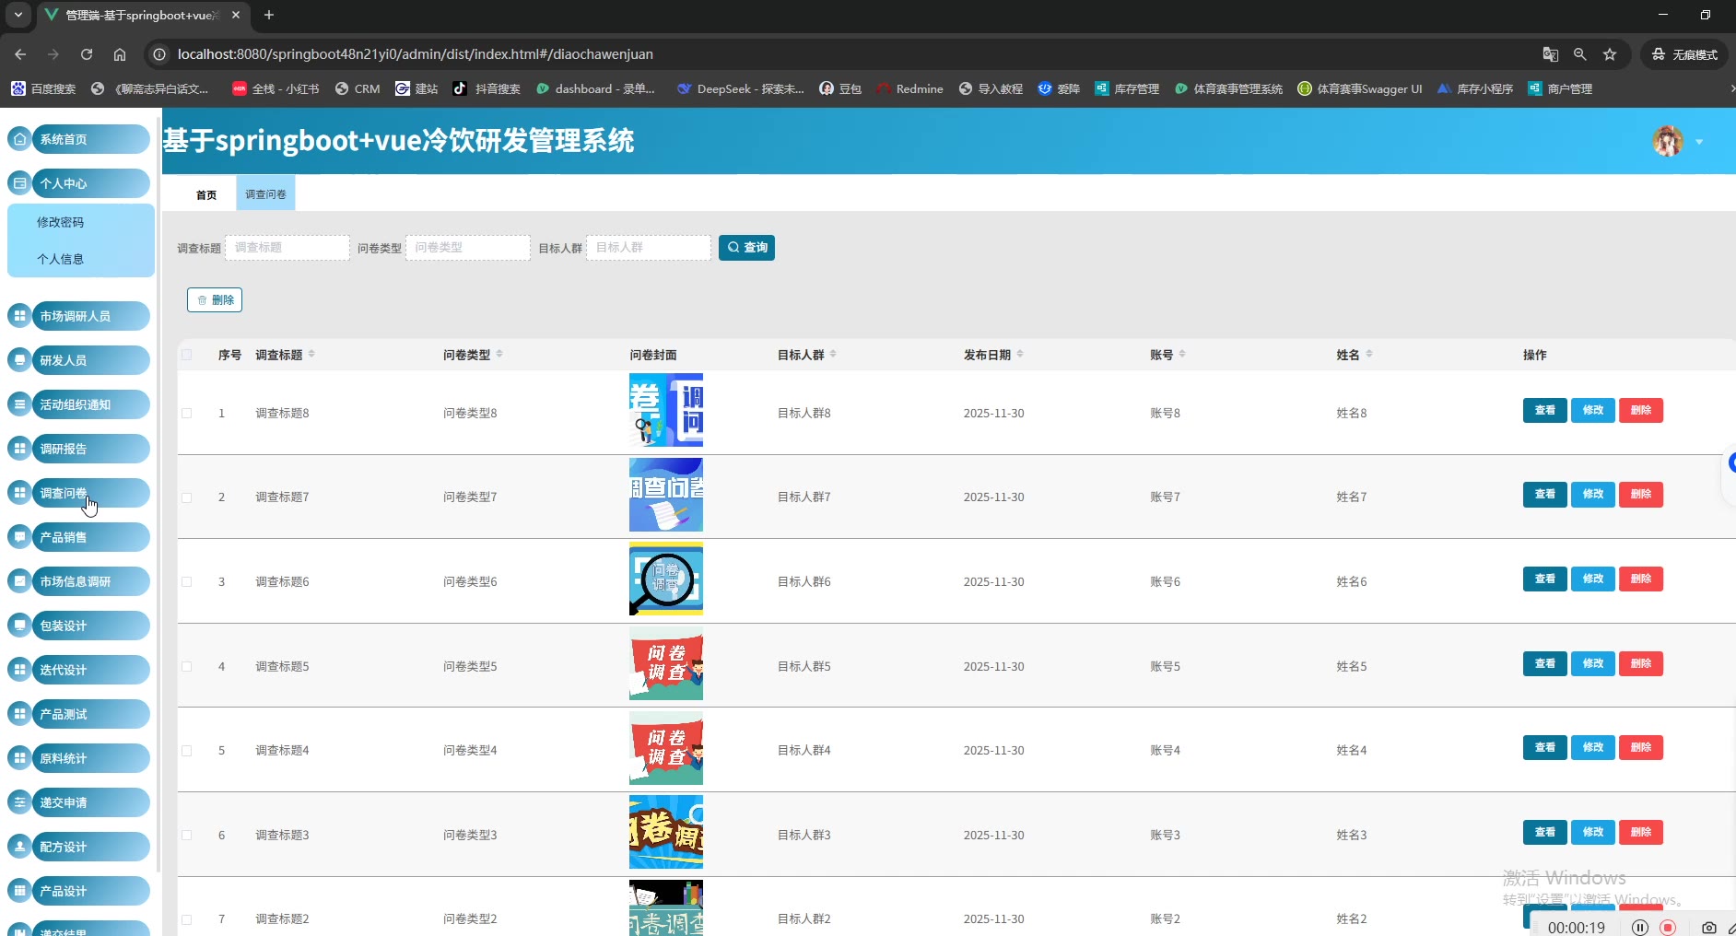Image resolution: width=1736 pixels, height=936 pixels.
Task: Click the bookmark star icon in address bar
Action: point(1610,54)
